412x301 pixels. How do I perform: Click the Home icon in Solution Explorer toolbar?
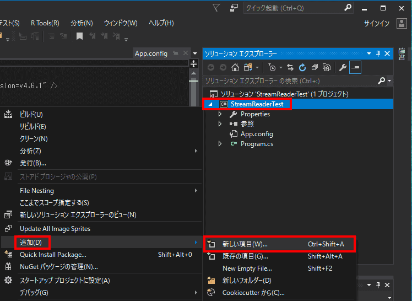pos(235,68)
